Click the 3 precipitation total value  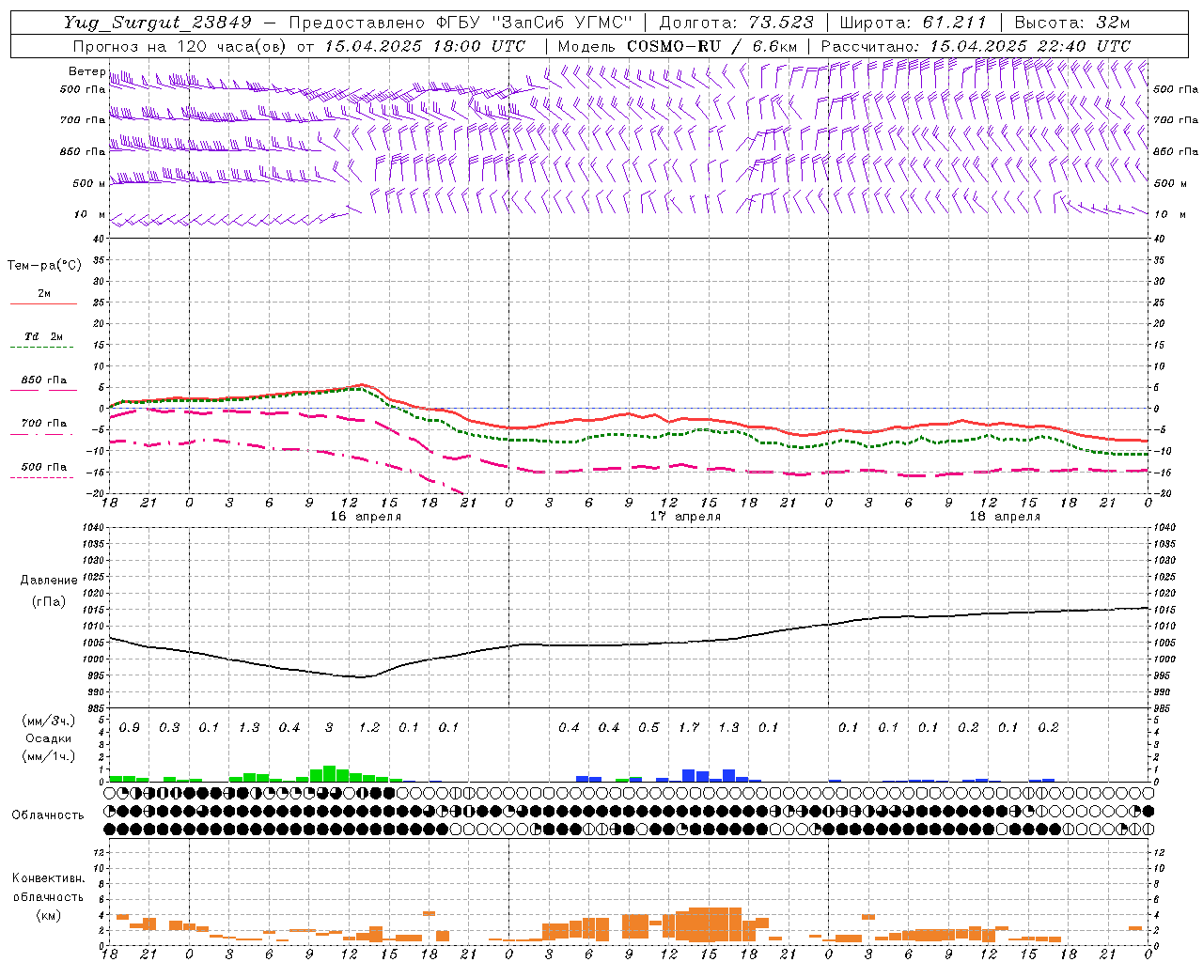(x=329, y=727)
